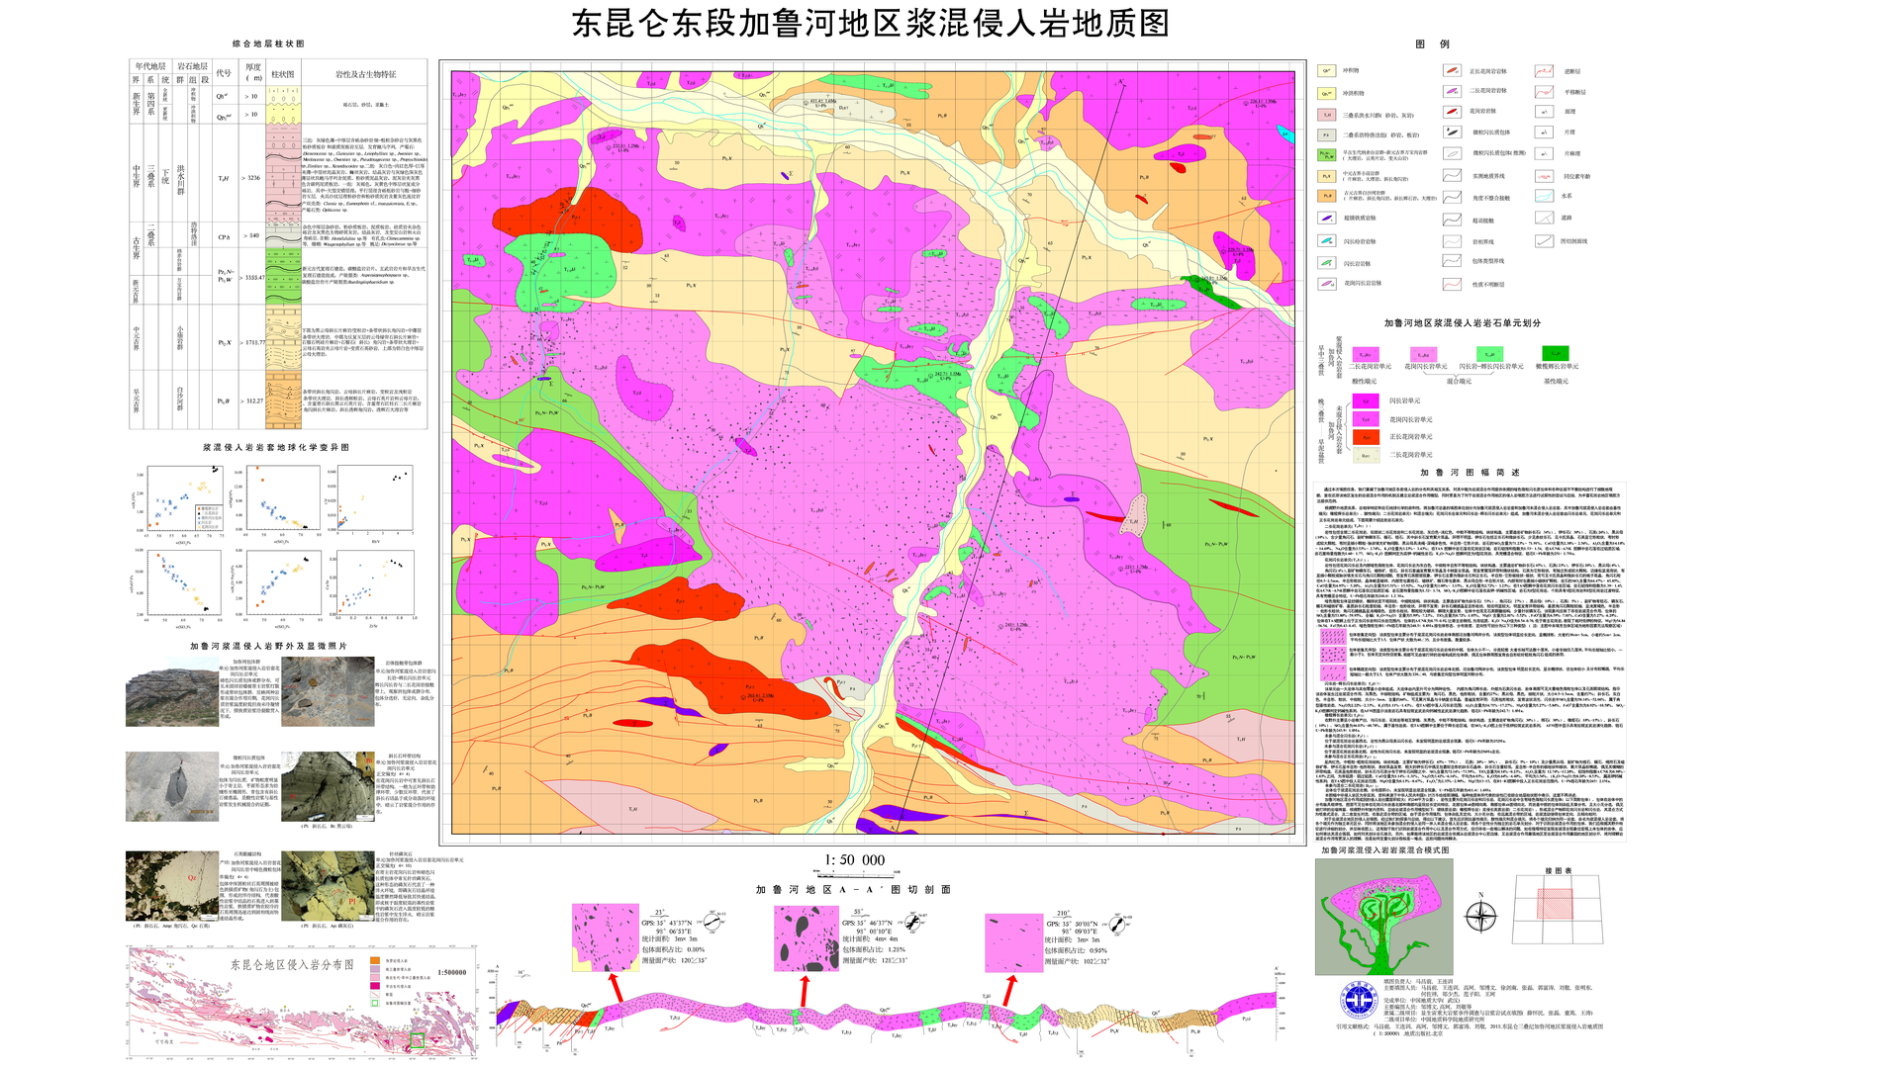Open the 23° GPS enclave statistics inset
Screen dimensions: 1900x1068
(x=606, y=937)
